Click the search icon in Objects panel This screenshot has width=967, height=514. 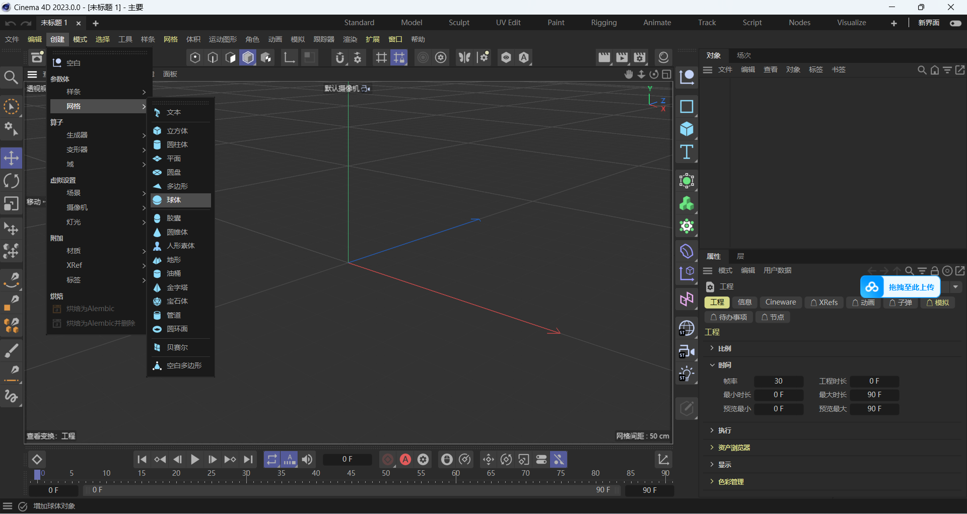coord(921,70)
